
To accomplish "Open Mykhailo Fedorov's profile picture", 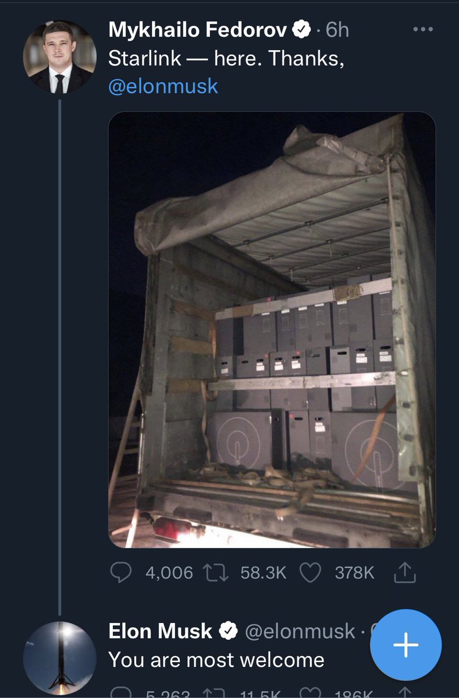I will 59,57.
